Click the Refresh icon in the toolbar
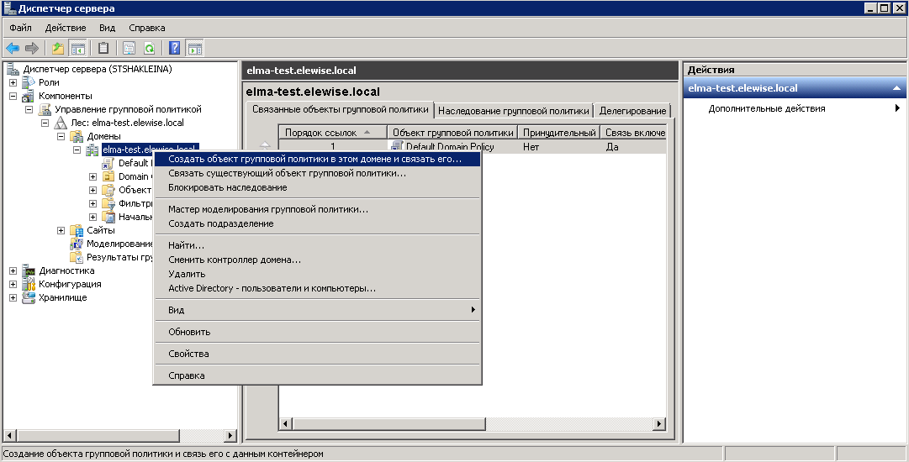 pyautogui.click(x=150, y=48)
